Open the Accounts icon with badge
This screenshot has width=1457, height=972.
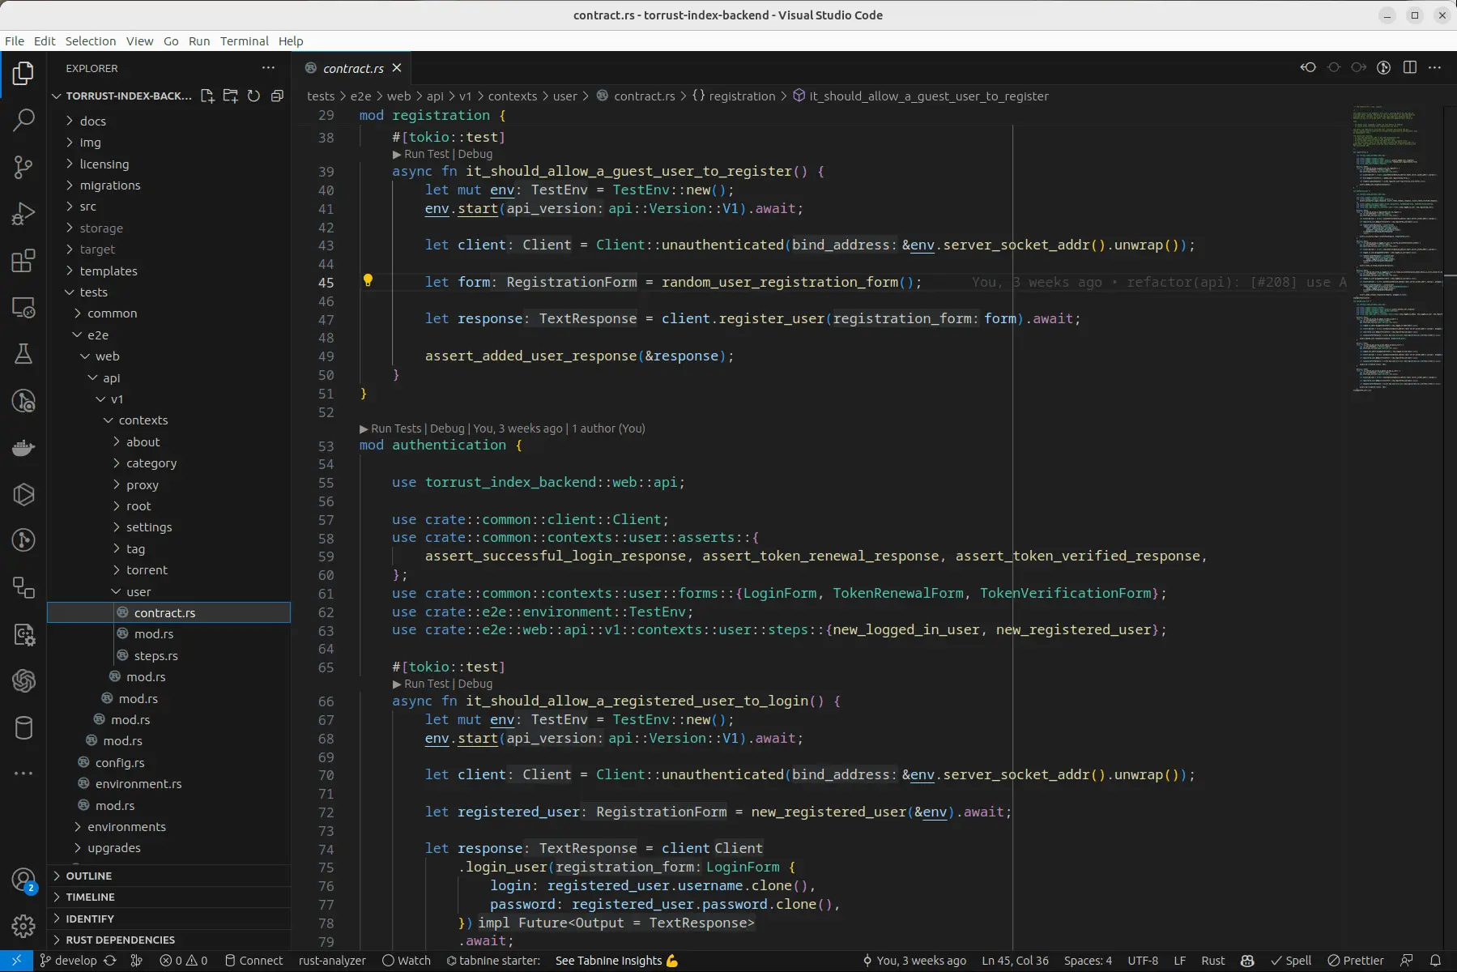(x=23, y=880)
